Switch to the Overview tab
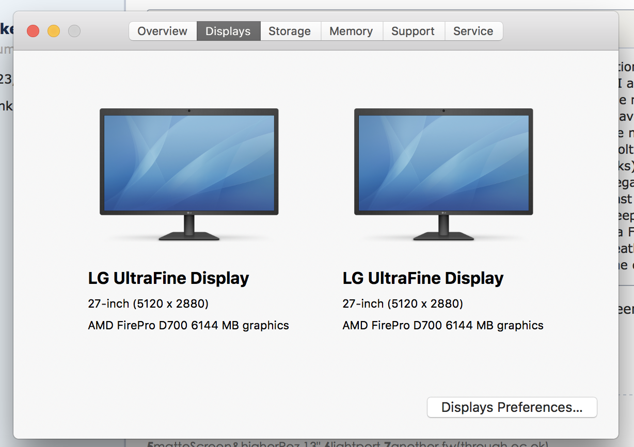 coord(163,31)
